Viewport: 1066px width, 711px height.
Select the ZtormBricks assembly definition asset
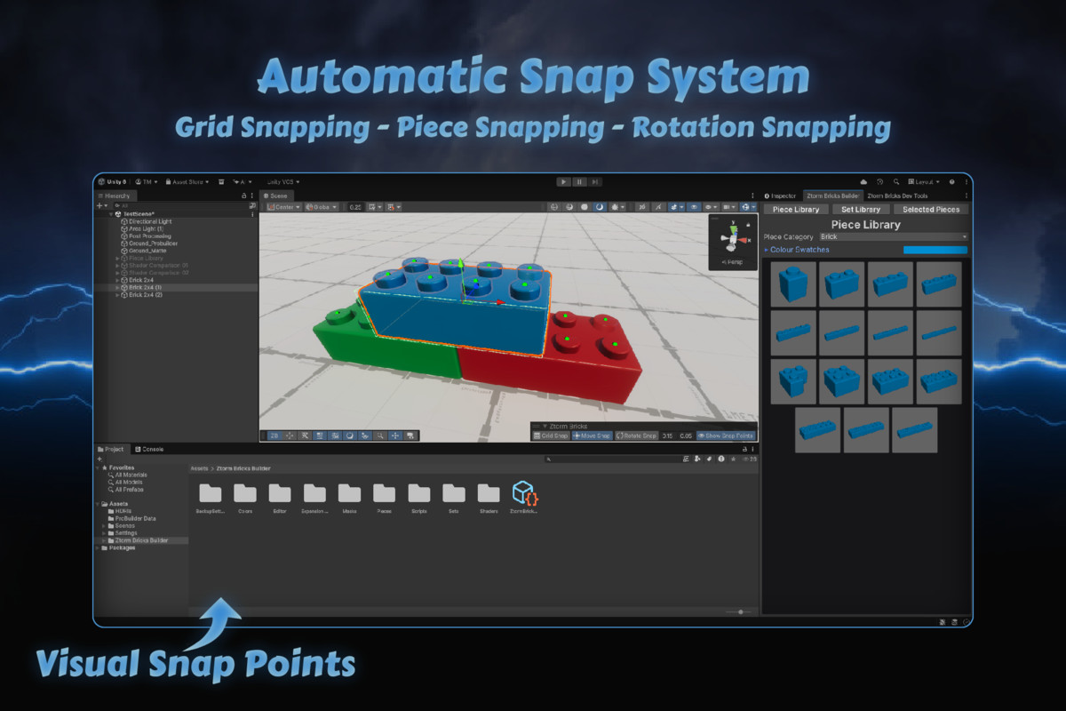click(x=524, y=493)
